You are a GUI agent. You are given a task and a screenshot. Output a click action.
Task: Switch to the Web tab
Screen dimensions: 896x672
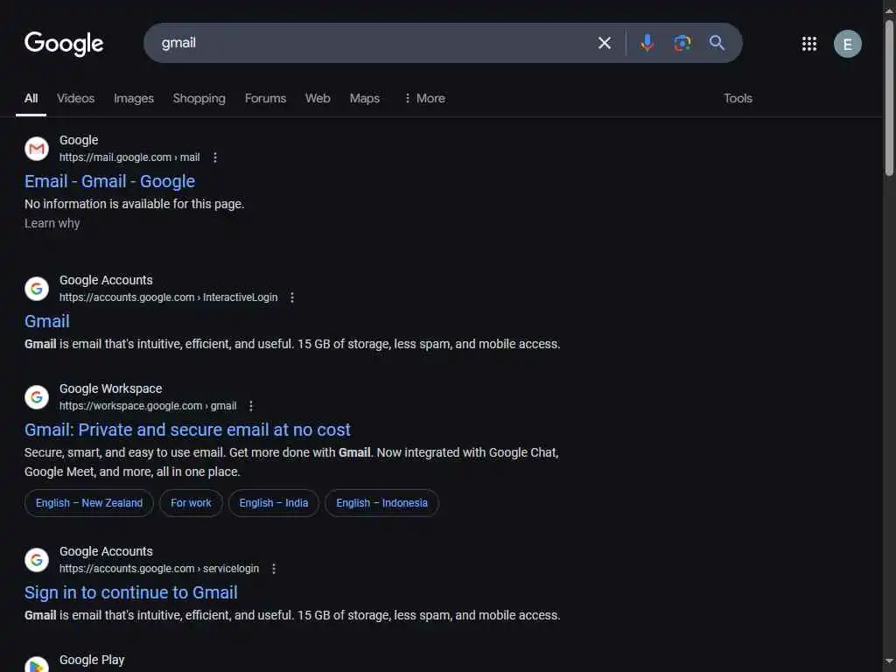(x=318, y=98)
